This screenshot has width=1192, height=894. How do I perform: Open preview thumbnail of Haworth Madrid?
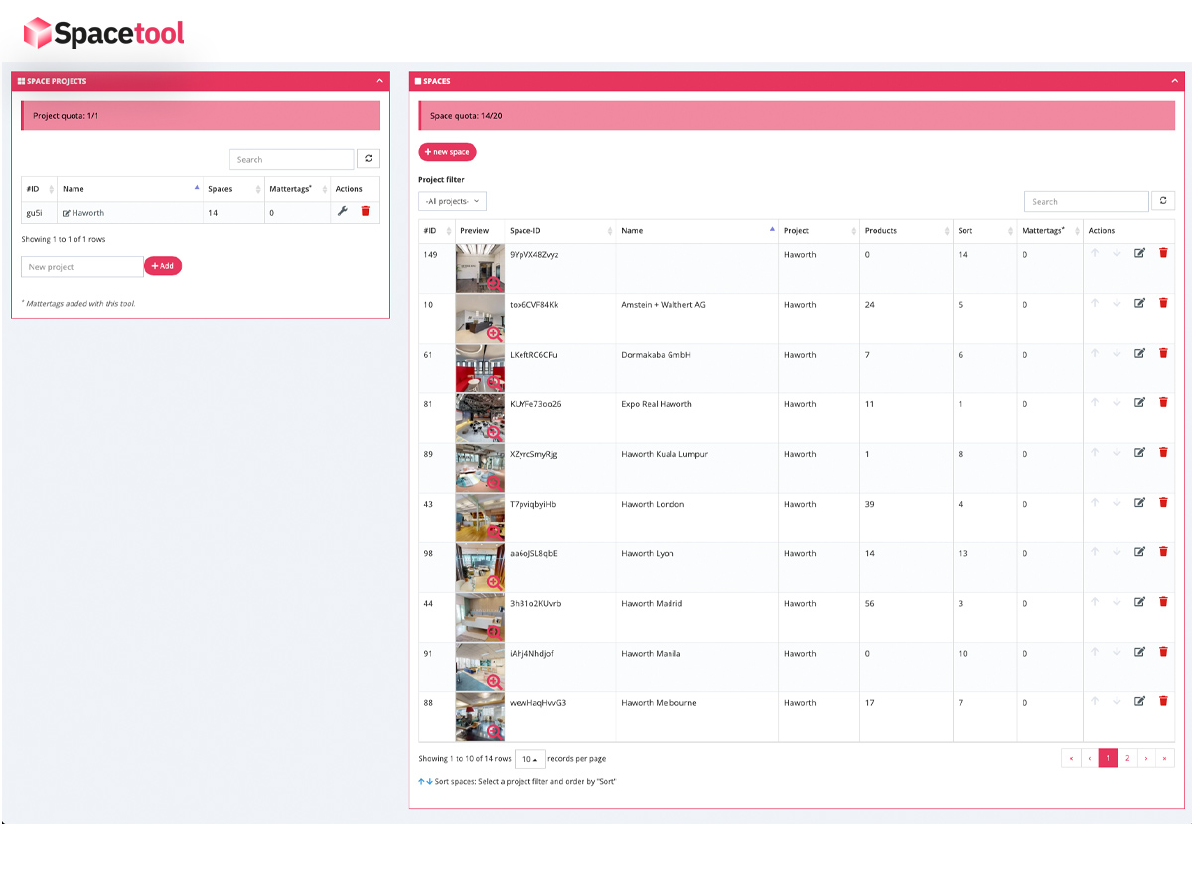[x=480, y=617]
